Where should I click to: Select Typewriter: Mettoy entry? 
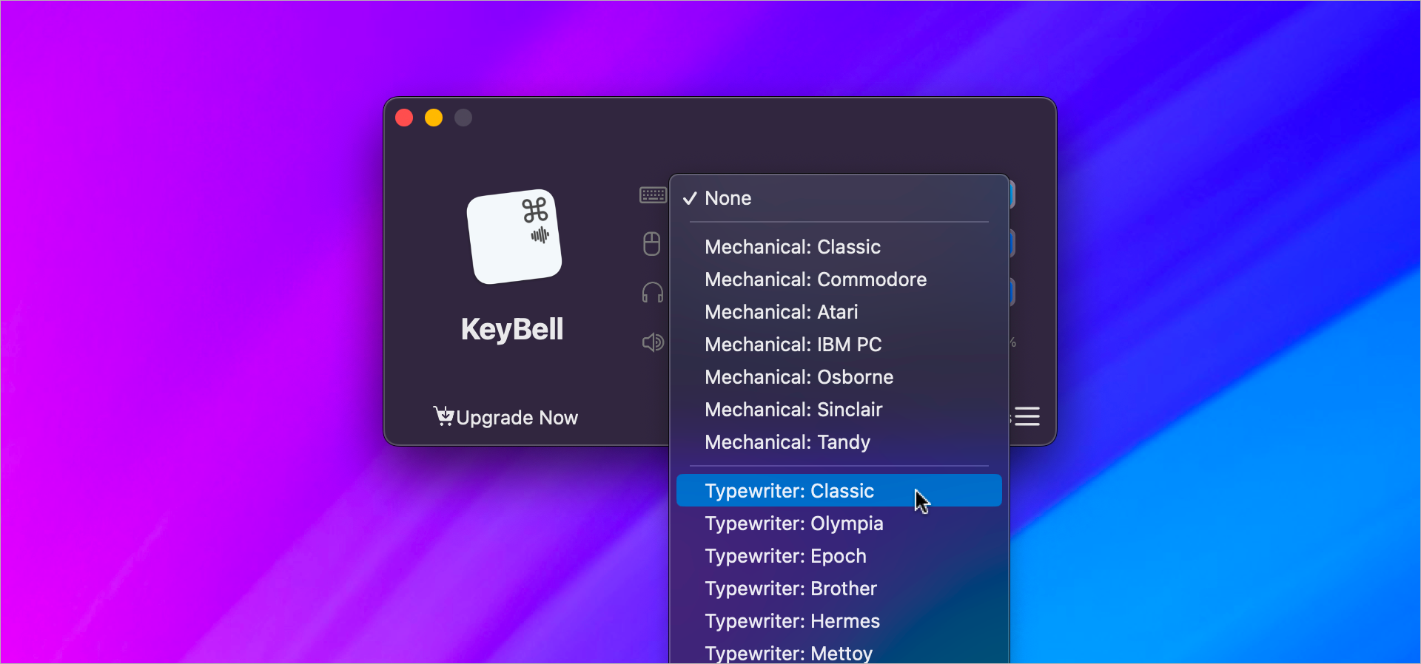pyautogui.click(x=839, y=652)
